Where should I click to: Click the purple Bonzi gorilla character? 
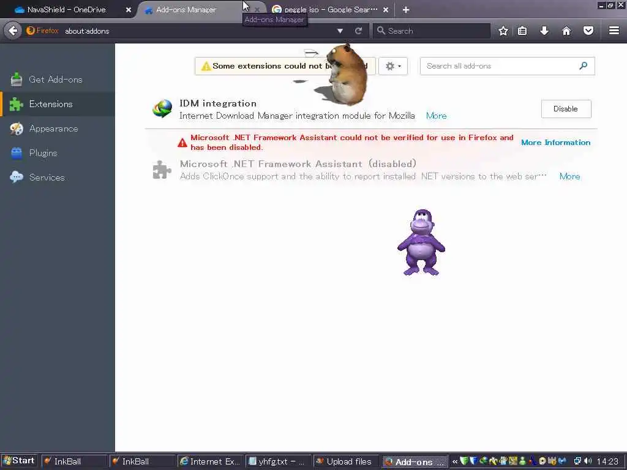coord(421,242)
